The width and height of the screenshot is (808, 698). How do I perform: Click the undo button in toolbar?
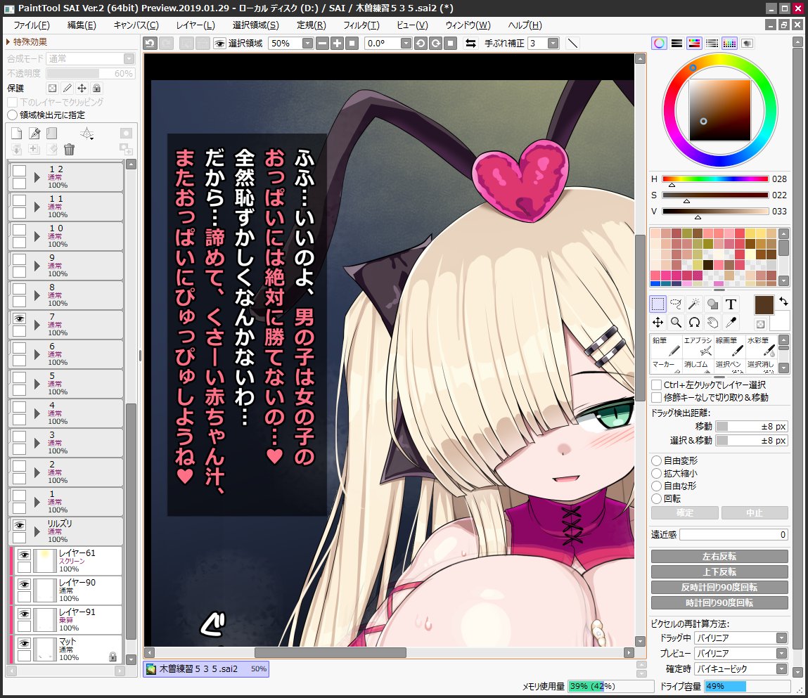coord(150,44)
